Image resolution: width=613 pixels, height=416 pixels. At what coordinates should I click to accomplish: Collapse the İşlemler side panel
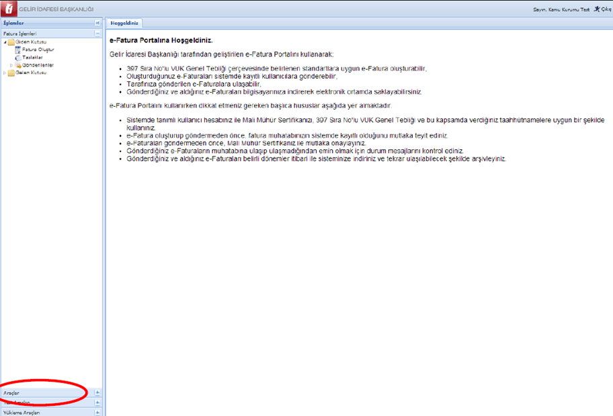[97, 23]
